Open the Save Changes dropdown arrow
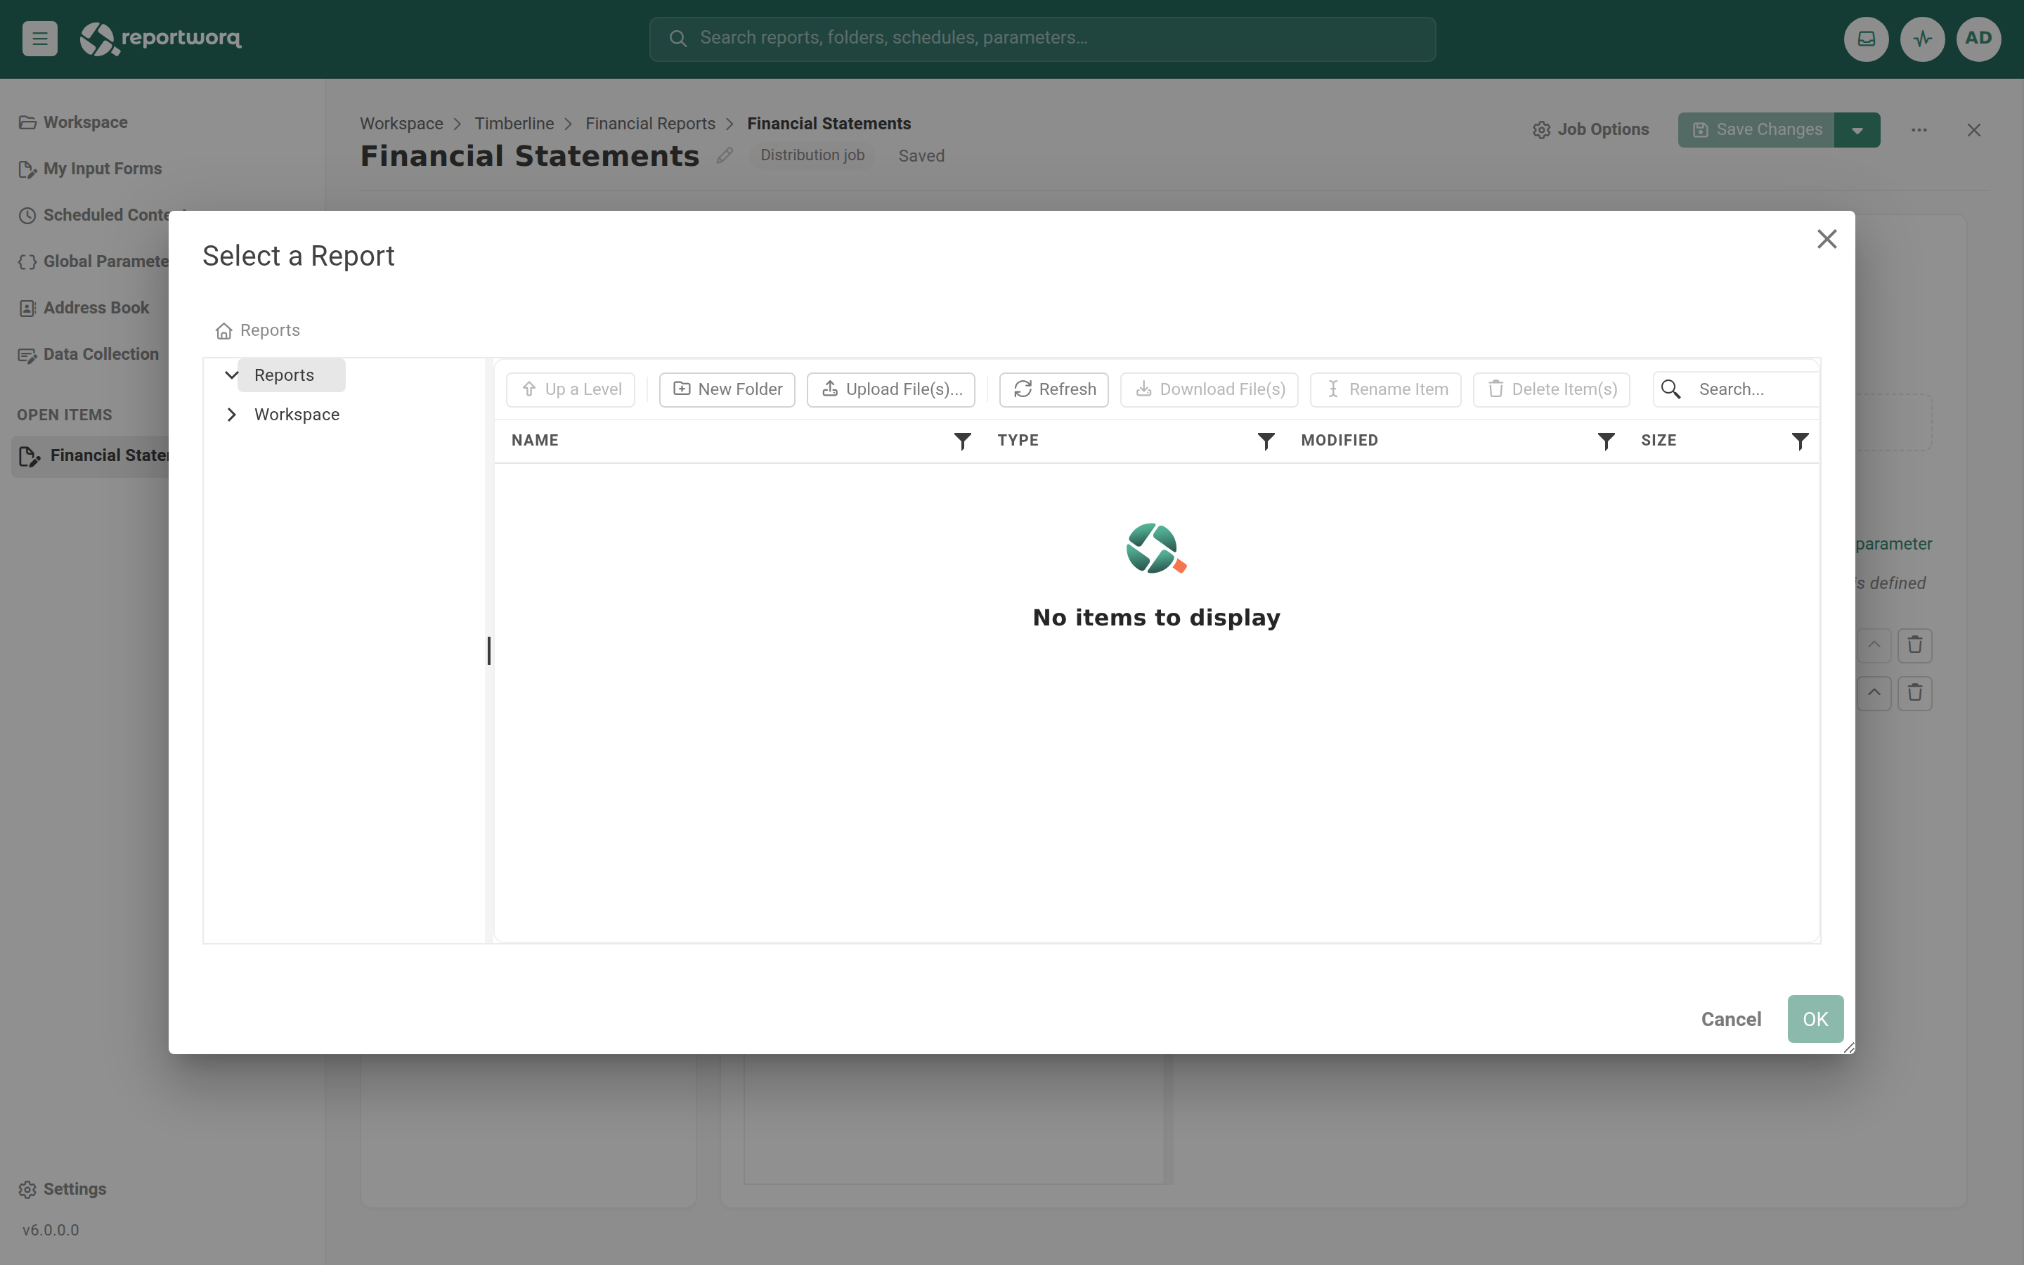Screen dimensions: 2024x1265 (x=1857, y=130)
